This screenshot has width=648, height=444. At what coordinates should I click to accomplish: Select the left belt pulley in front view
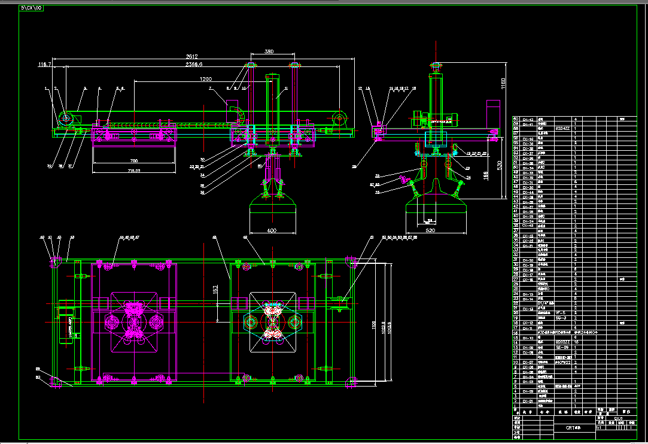click(x=66, y=118)
